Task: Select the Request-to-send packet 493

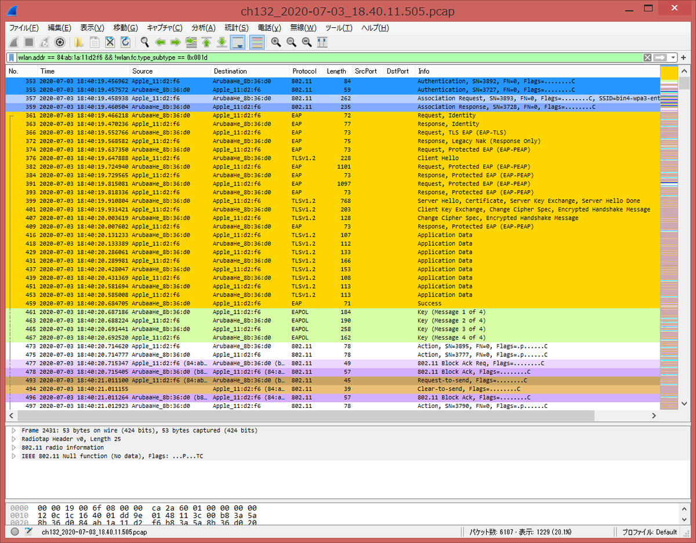Action: 333,380
